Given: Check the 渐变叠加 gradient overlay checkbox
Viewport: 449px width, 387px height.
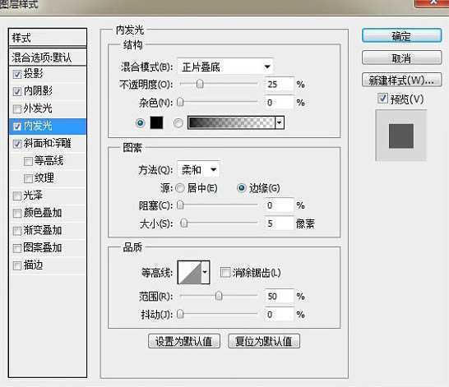Looking at the screenshot, I should pos(17,231).
